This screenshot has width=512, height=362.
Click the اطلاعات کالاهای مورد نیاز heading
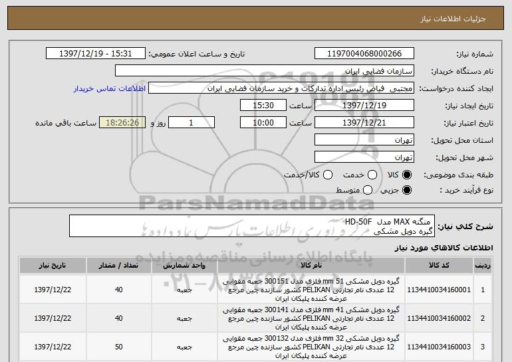pyautogui.click(x=444, y=248)
